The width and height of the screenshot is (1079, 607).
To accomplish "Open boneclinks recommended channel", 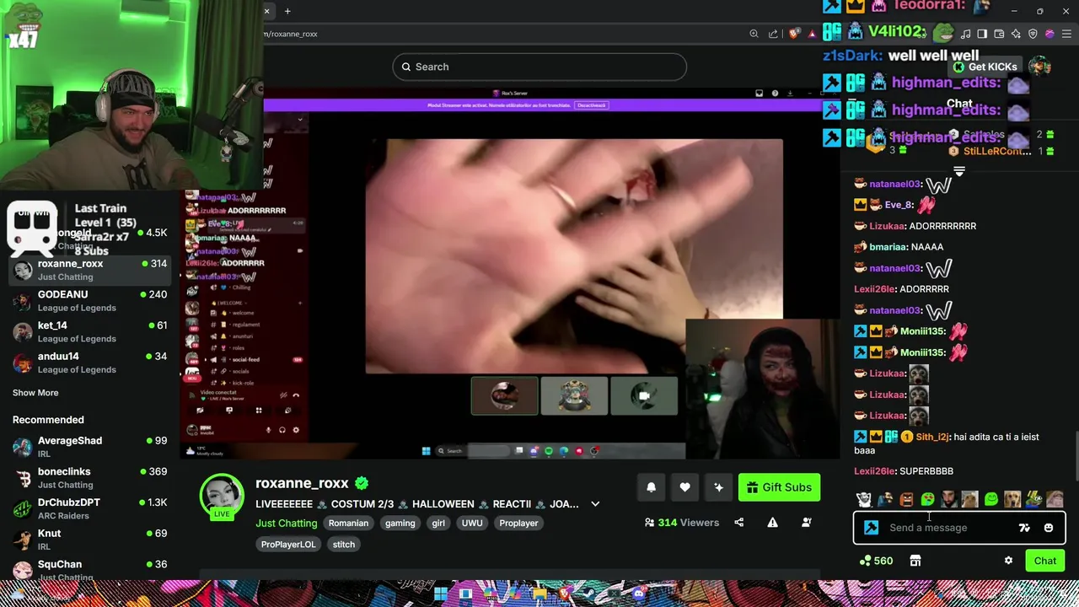I will coord(90,478).
